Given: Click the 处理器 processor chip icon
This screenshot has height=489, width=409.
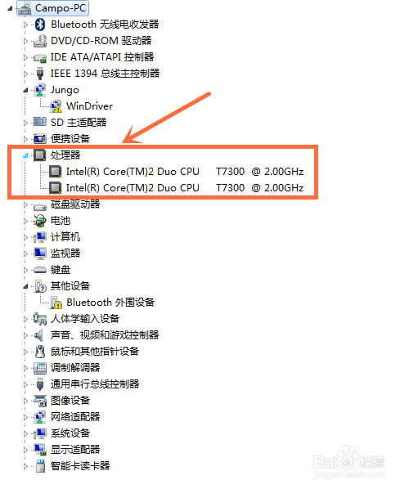Looking at the screenshot, I should [40, 155].
